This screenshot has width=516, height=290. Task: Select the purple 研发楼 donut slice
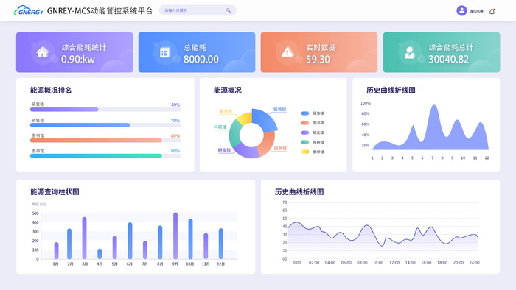coord(246,152)
